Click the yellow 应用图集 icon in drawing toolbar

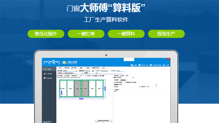pyautogui.click(x=57, y=76)
